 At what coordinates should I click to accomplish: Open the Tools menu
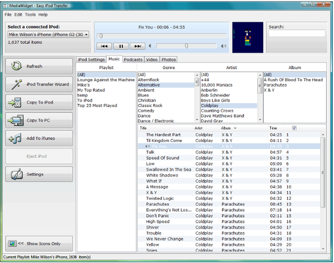(x=30, y=15)
